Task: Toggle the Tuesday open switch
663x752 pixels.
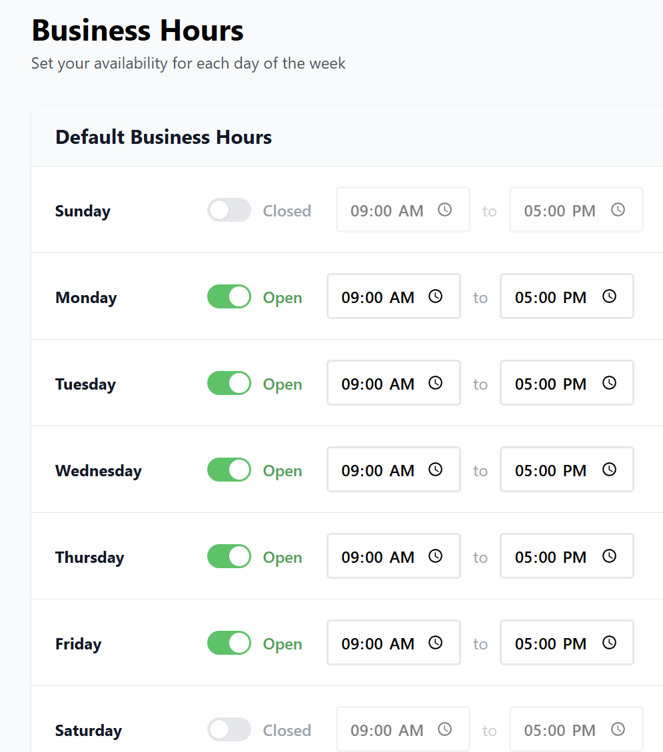Action: 229,383
